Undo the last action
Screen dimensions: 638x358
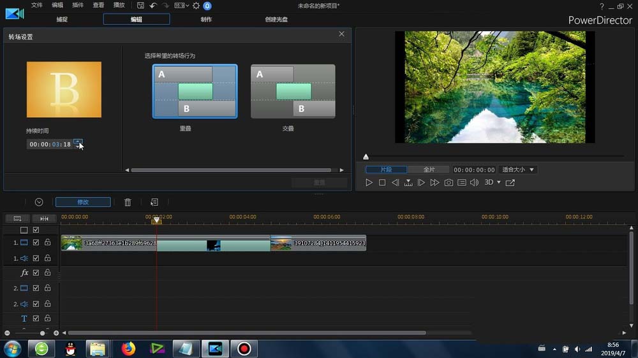153,6
